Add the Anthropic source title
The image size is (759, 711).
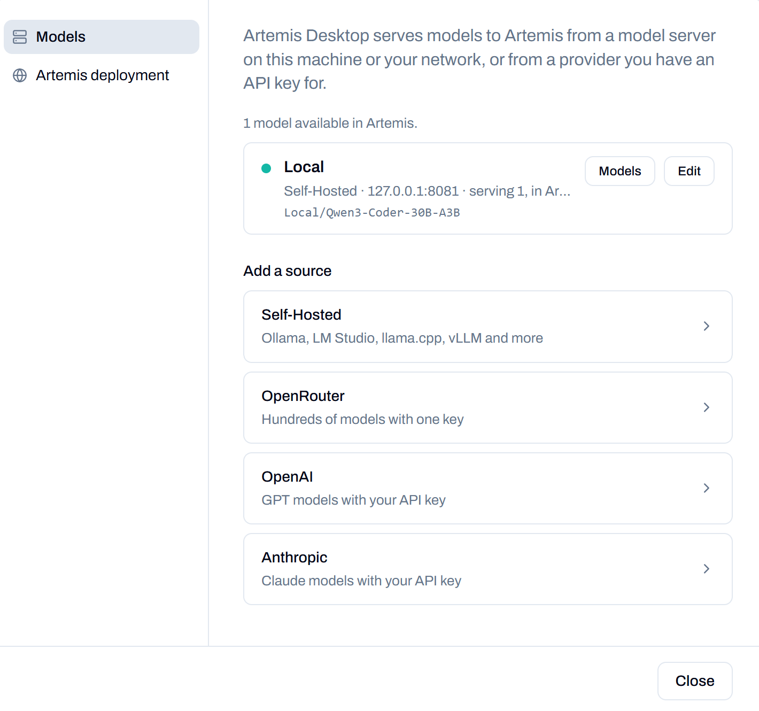[295, 558]
